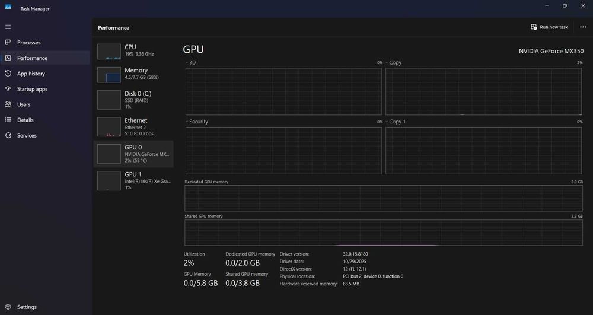
Task: Click the Settings gear icon
Action: (x=8, y=307)
